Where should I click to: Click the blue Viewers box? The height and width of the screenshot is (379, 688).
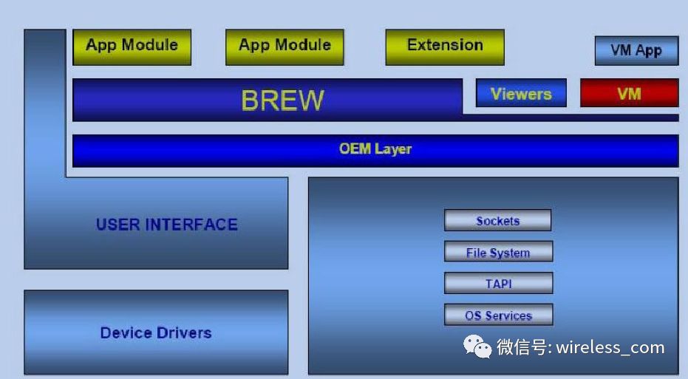point(521,93)
